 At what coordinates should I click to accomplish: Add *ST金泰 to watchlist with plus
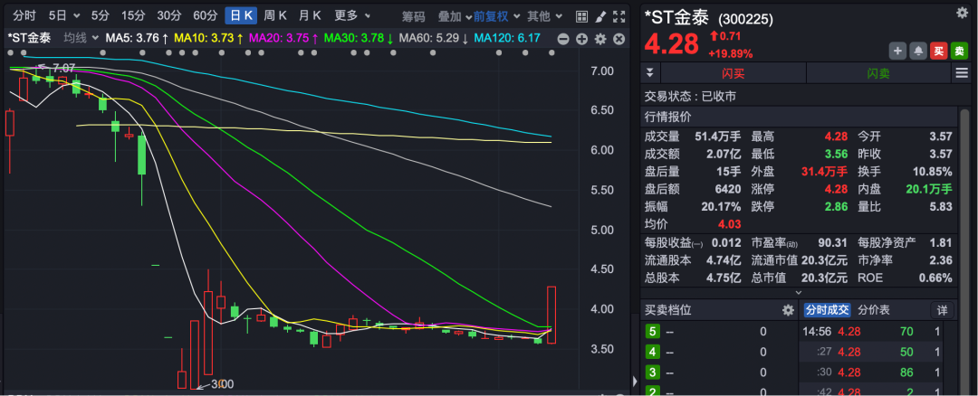(x=897, y=51)
